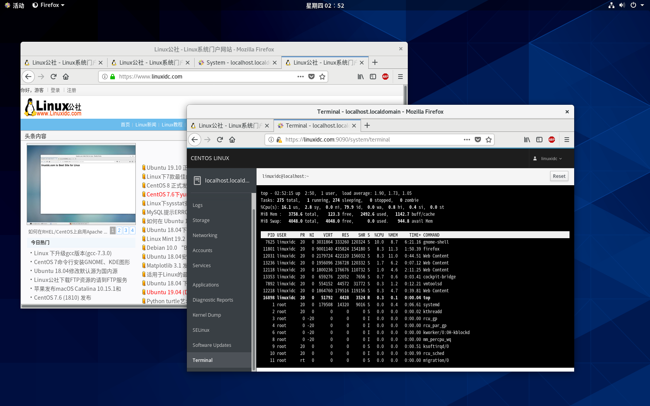Click the server icon beside localhost.localdomain
650x406 pixels.
click(x=197, y=180)
